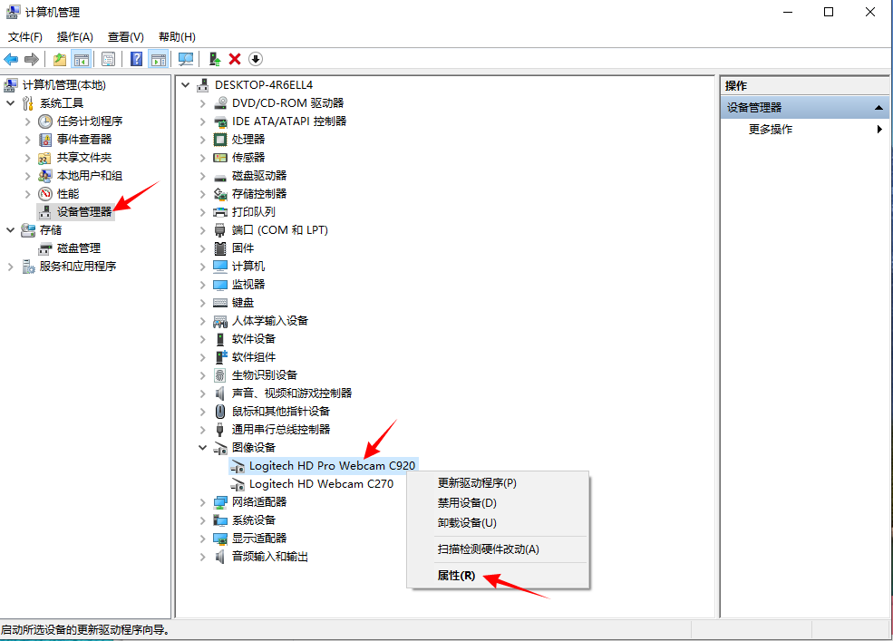Click the Forward arrow toolbar icon

pos(32,59)
